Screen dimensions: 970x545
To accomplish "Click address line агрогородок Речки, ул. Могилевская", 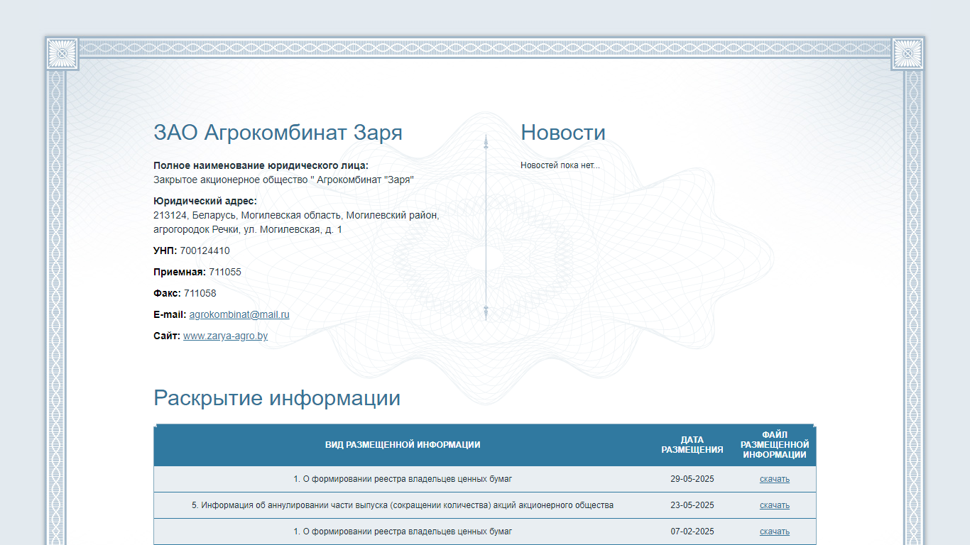I will (247, 229).
